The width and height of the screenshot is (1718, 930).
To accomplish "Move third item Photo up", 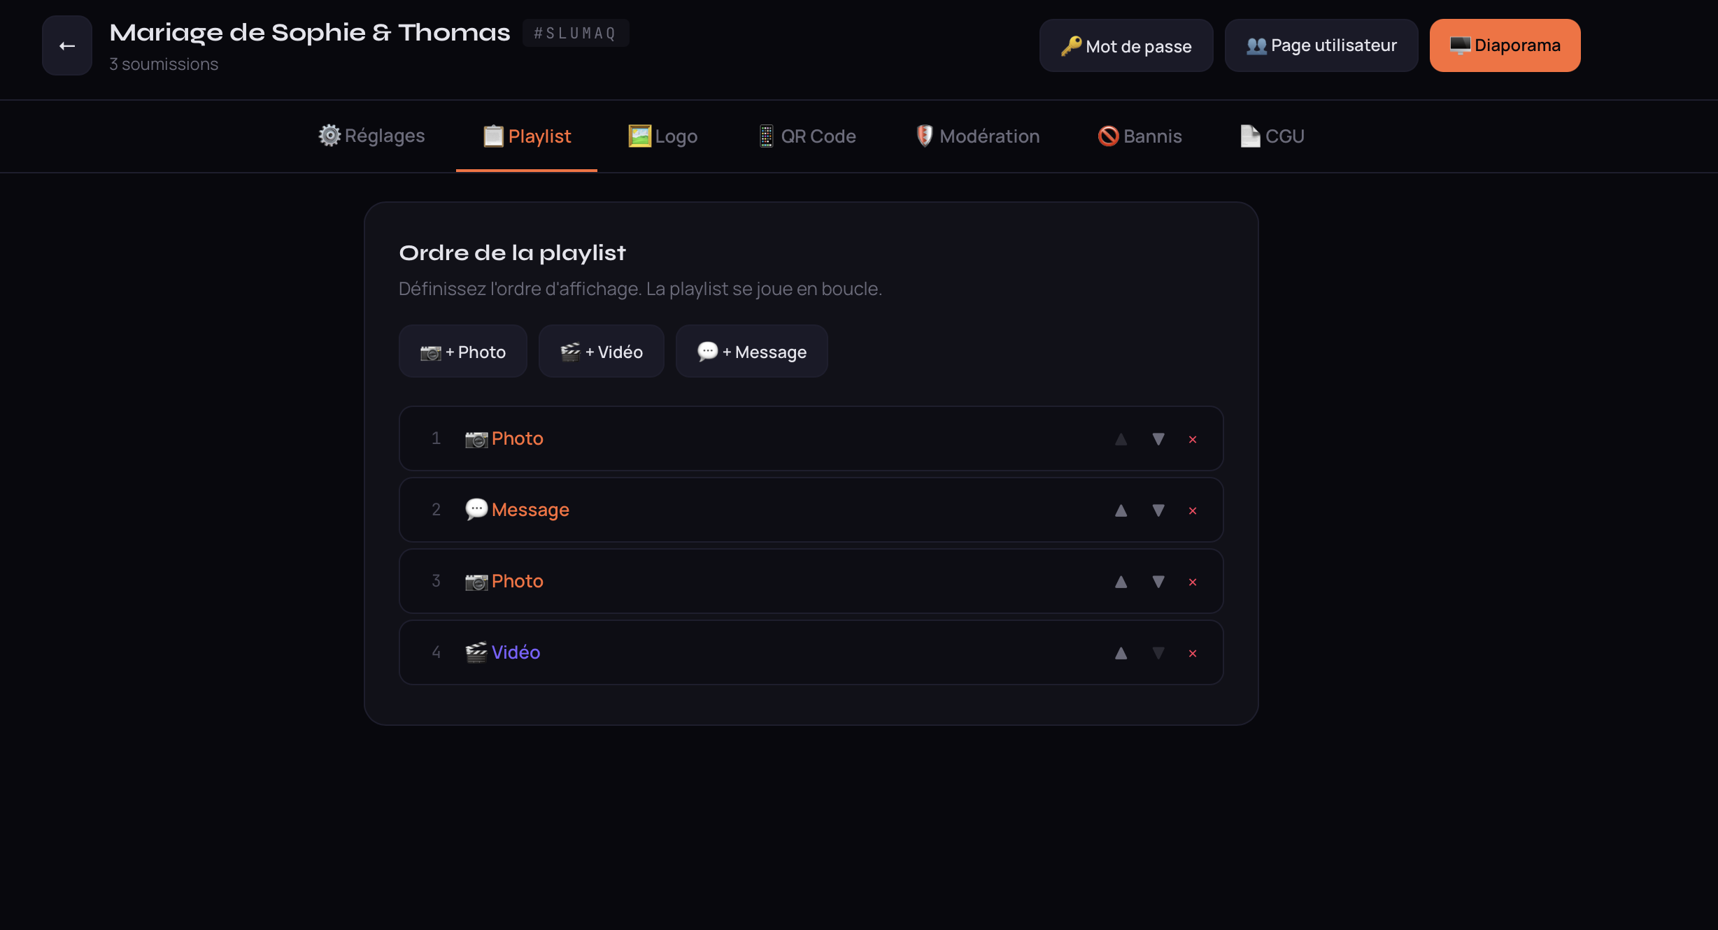I will point(1121,582).
